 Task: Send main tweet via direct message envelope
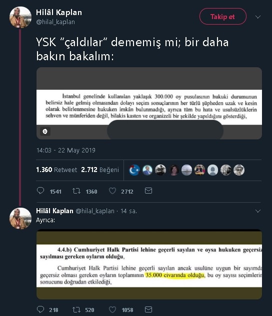pos(148,191)
